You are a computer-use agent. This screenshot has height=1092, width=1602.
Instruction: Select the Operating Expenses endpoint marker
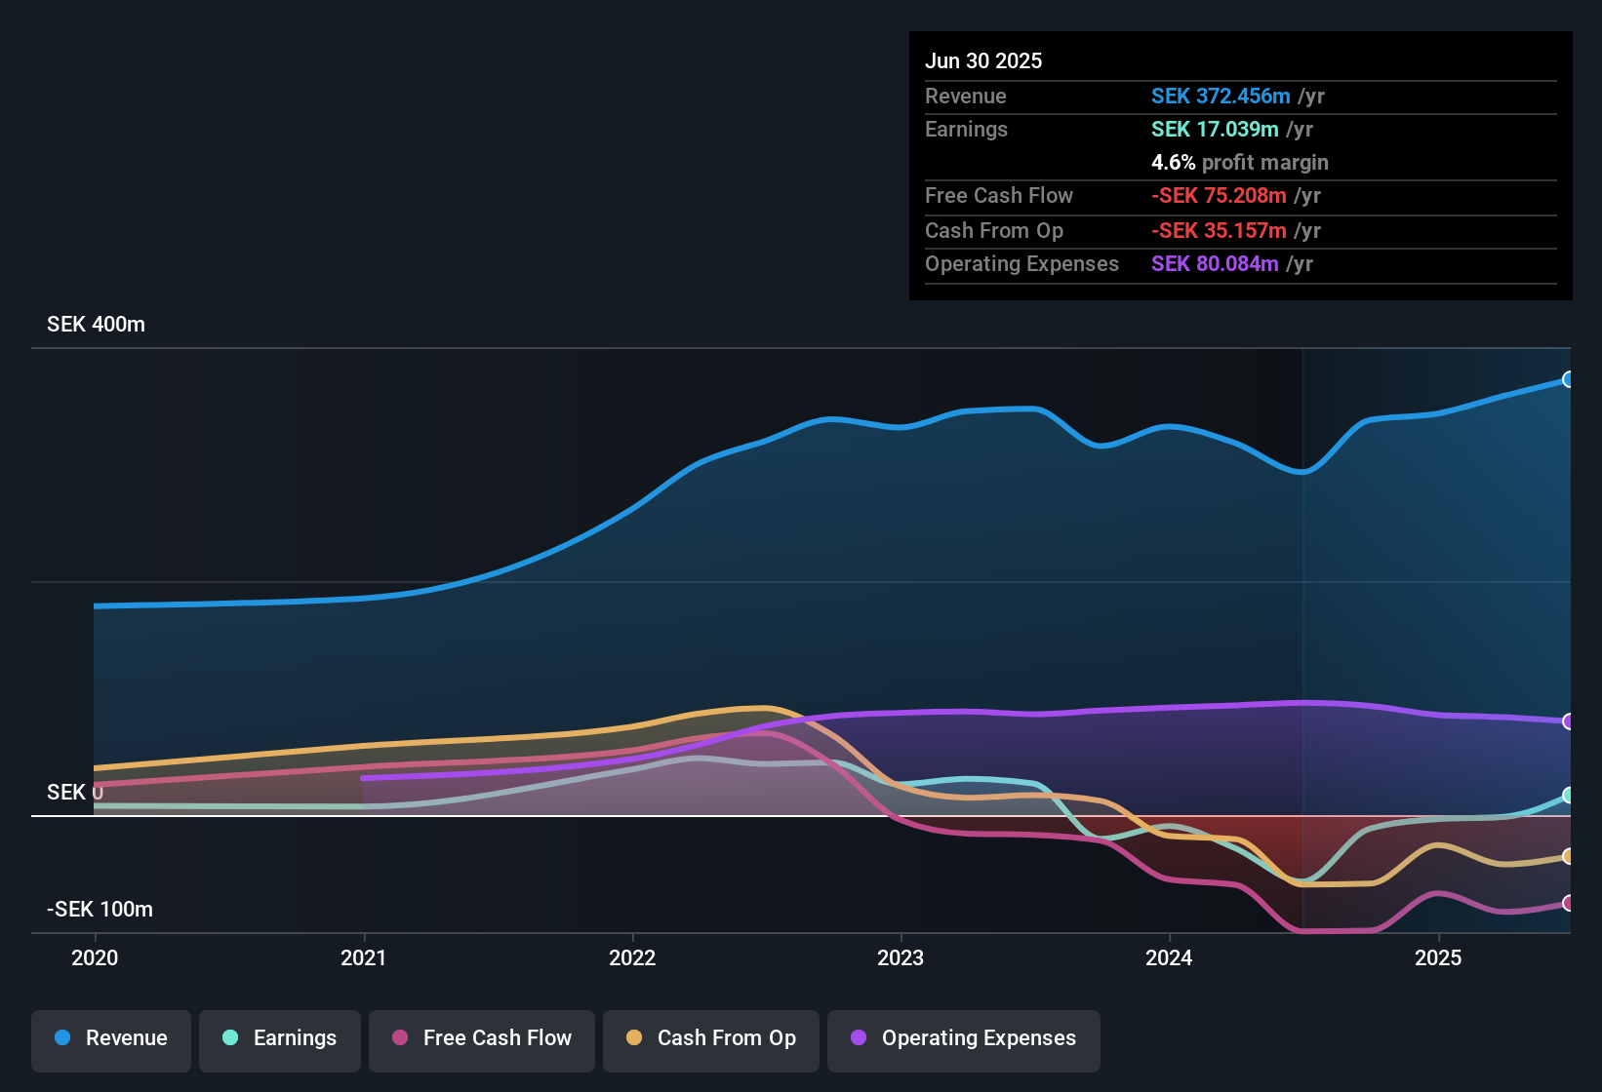pos(1568,721)
